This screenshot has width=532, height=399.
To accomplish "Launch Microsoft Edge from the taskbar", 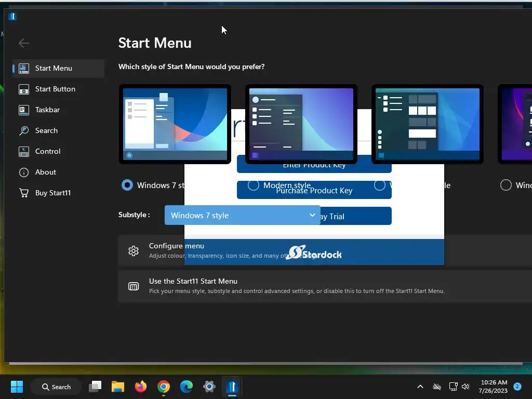I will click(x=187, y=387).
